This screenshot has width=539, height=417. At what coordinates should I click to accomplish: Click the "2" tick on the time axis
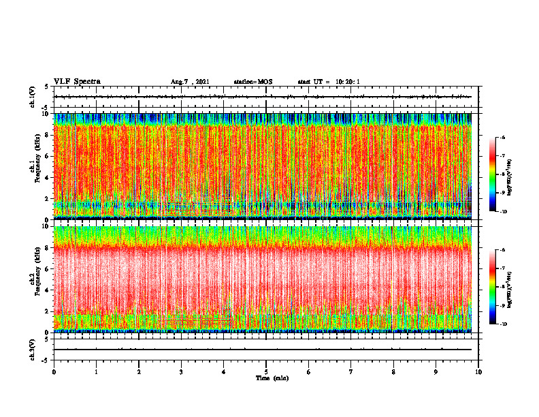(139, 372)
